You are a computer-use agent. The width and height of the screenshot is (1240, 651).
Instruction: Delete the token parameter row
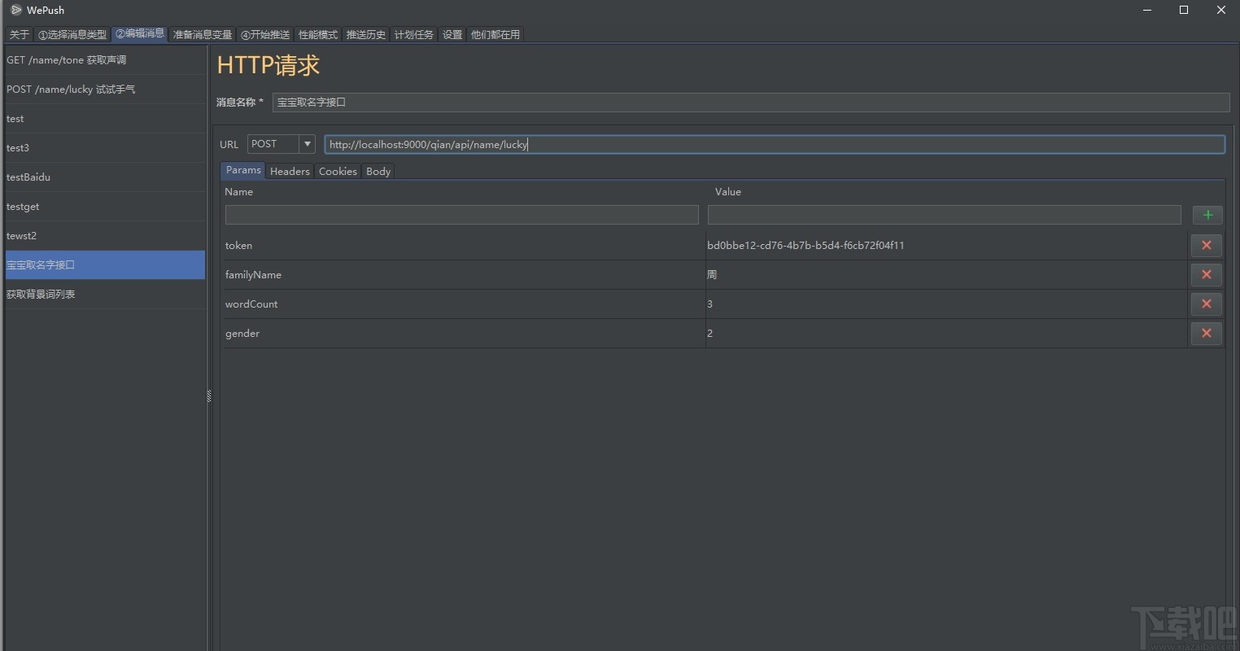[x=1206, y=245]
